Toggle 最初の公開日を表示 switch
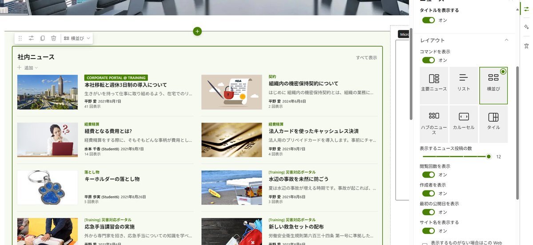The image size is (533, 245). 428,212
